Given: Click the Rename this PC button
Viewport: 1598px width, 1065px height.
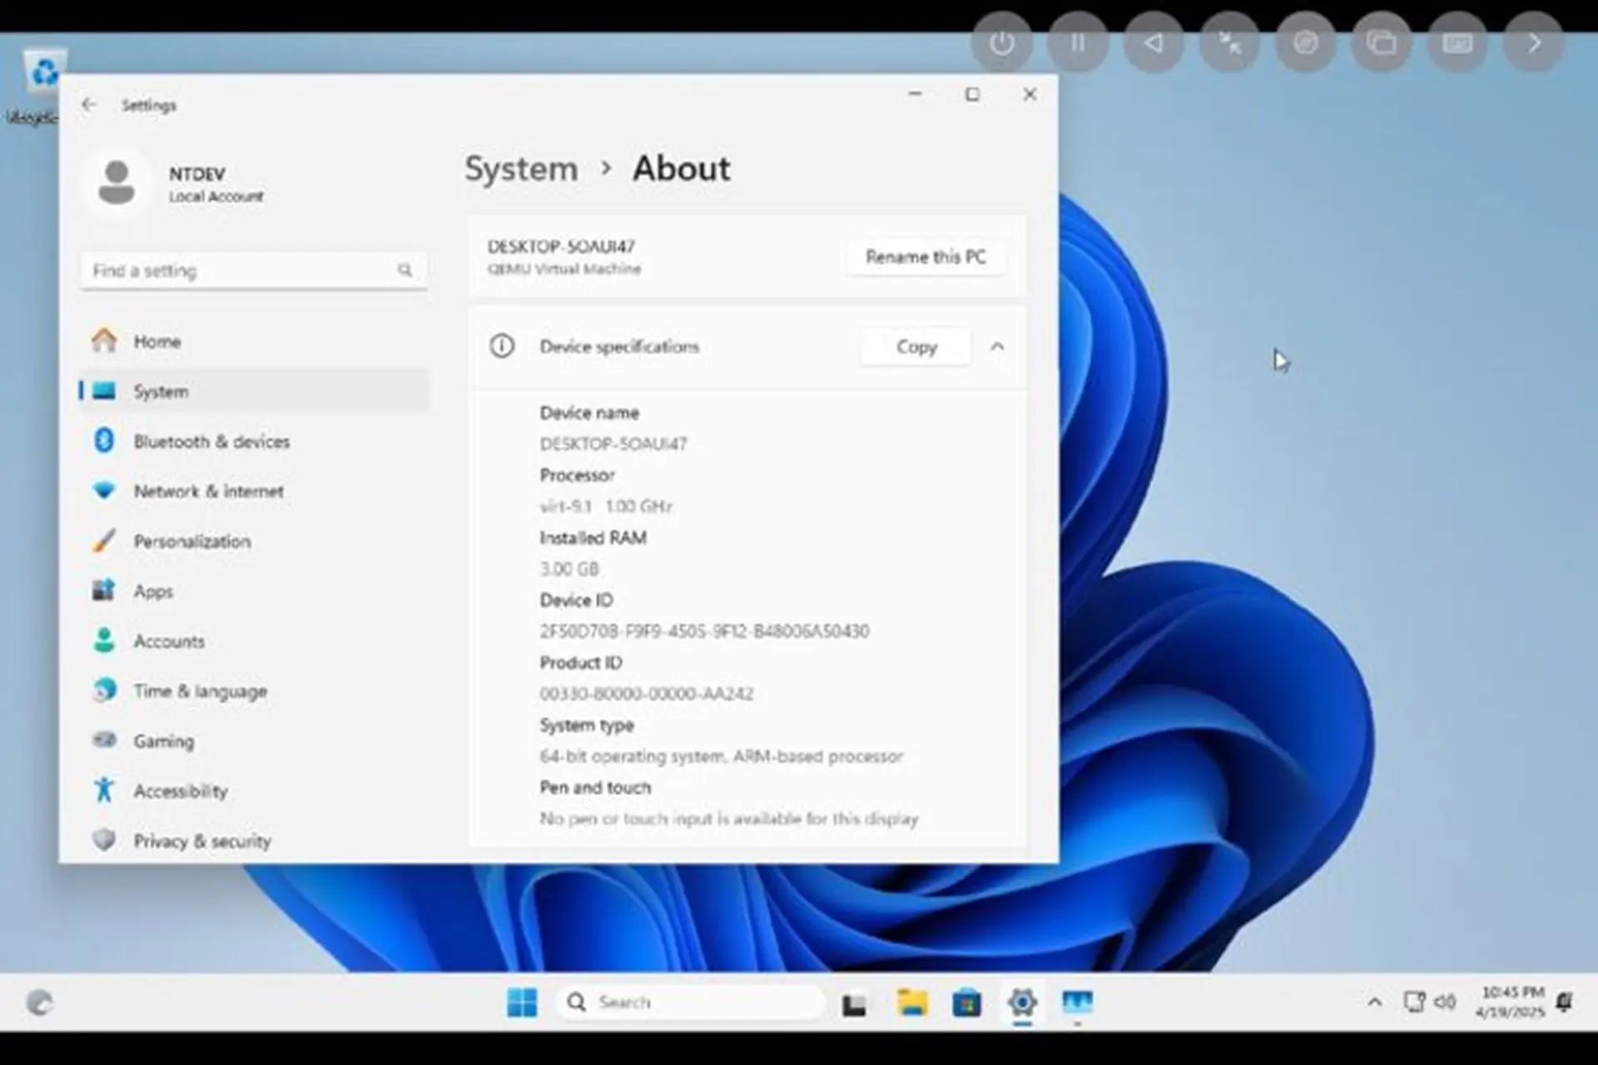Looking at the screenshot, I should 926,257.
